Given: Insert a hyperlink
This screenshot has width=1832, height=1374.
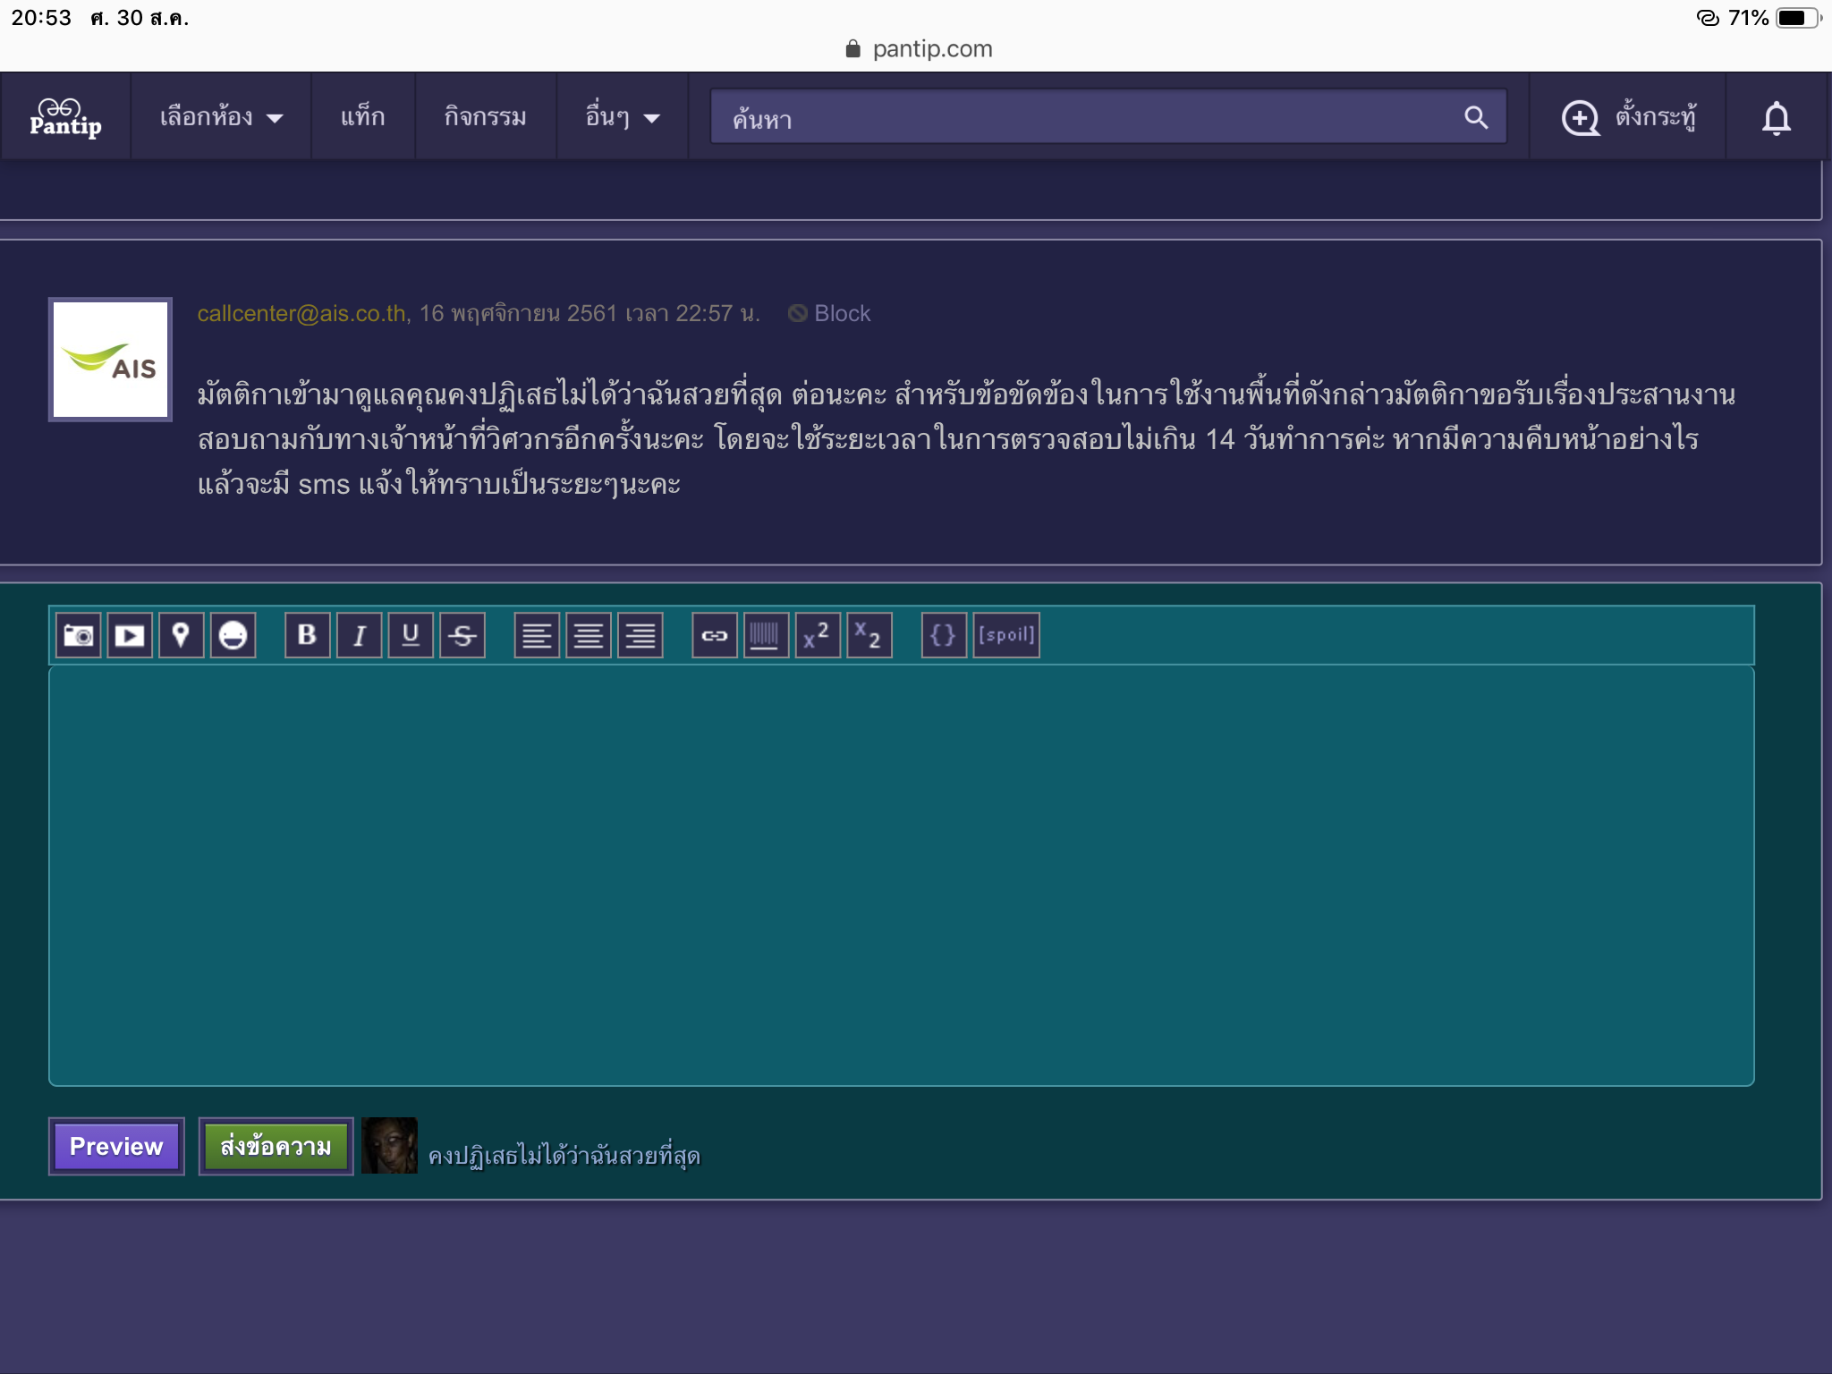Looking at the screenshot, I should tap(715, 635).
